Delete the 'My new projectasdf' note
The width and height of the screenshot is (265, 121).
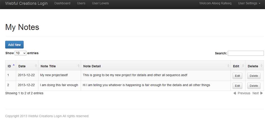tap(254, 76)
